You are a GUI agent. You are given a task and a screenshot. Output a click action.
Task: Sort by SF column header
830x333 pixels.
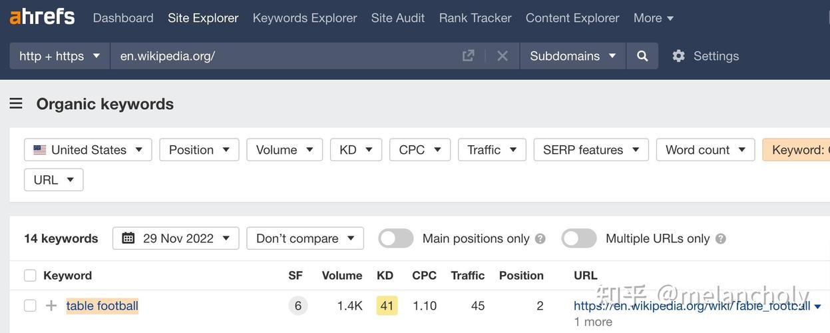296,275
